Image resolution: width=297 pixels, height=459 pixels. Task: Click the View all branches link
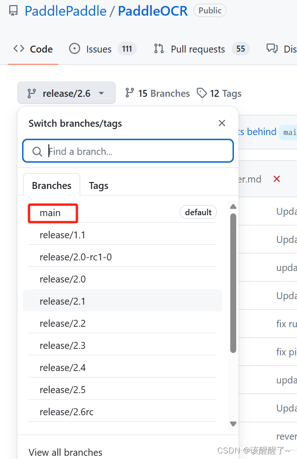65,452
